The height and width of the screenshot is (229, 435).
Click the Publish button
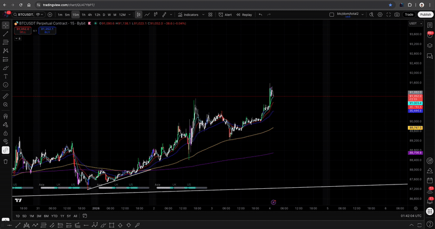[425, 15]
